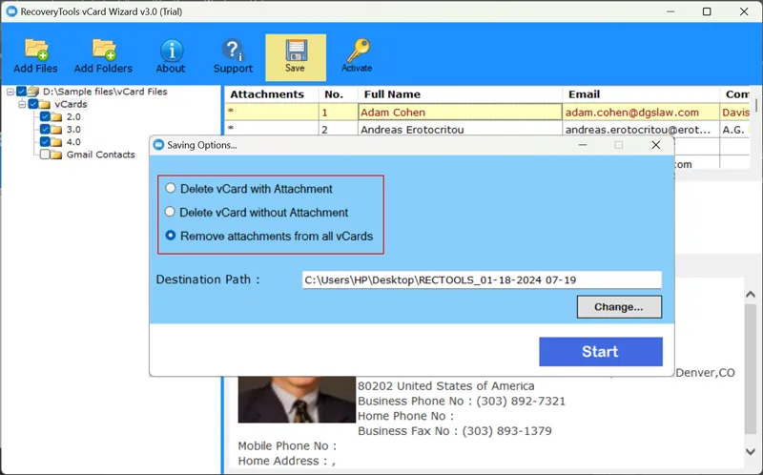Select Remove attachments from all vCards
The width and height of the screenshot is (763, 475).
click(x=171, y=236)
